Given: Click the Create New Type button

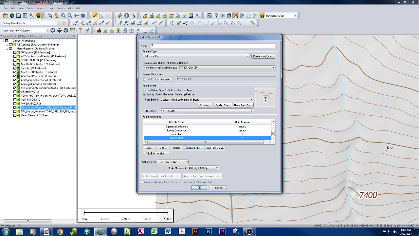Looking at the screenshot, I should point(263,56).
